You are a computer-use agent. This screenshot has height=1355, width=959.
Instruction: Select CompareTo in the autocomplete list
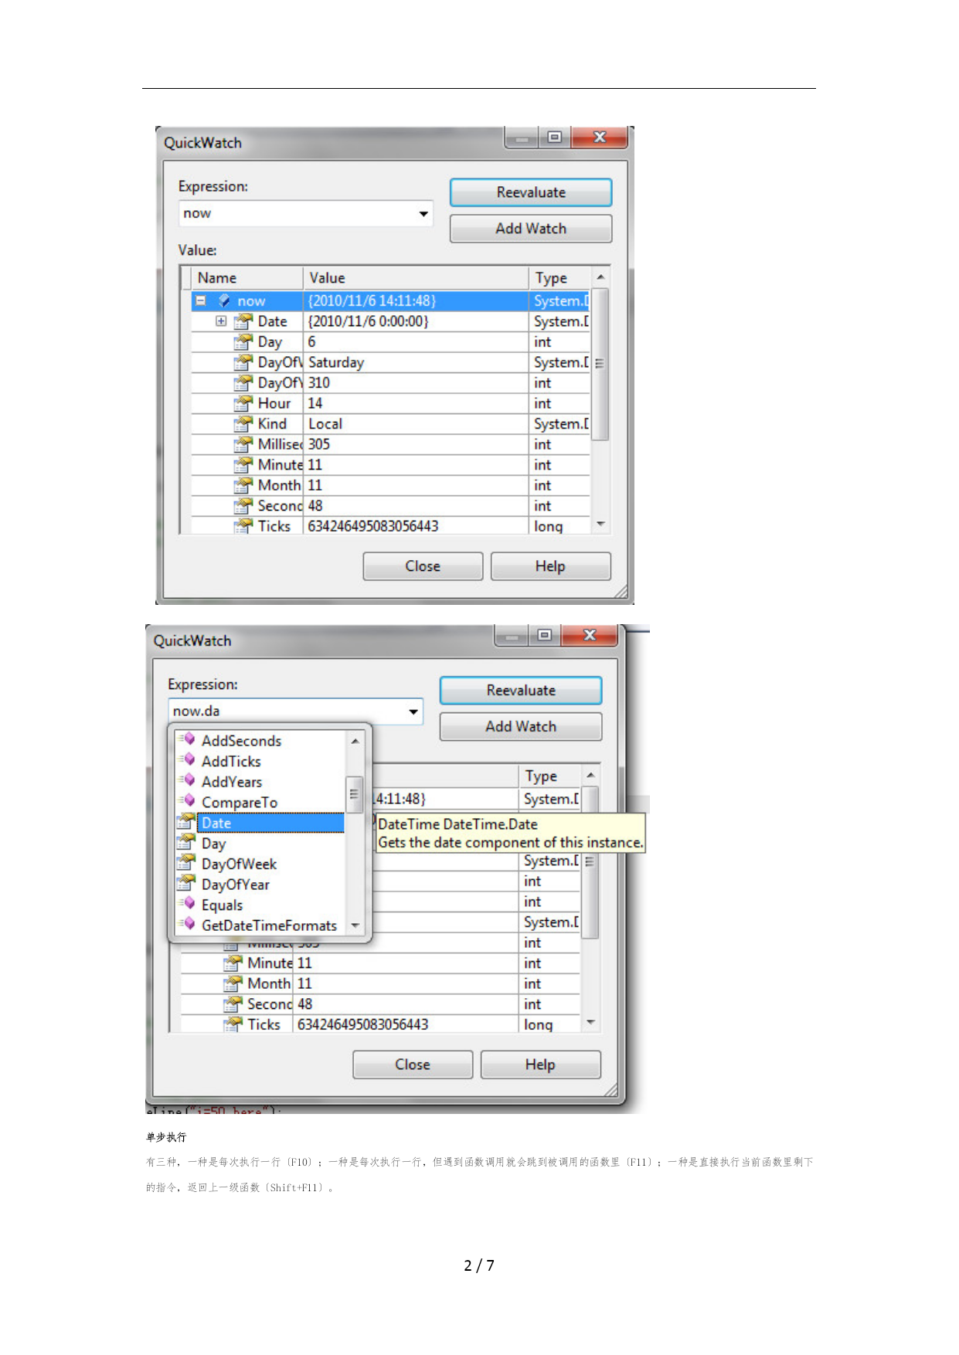(x=240, y=803)
